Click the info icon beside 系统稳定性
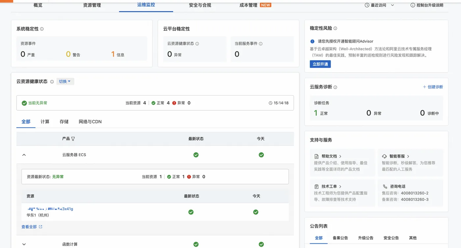This screenshot has width=461, height=248. pos(42,29)
